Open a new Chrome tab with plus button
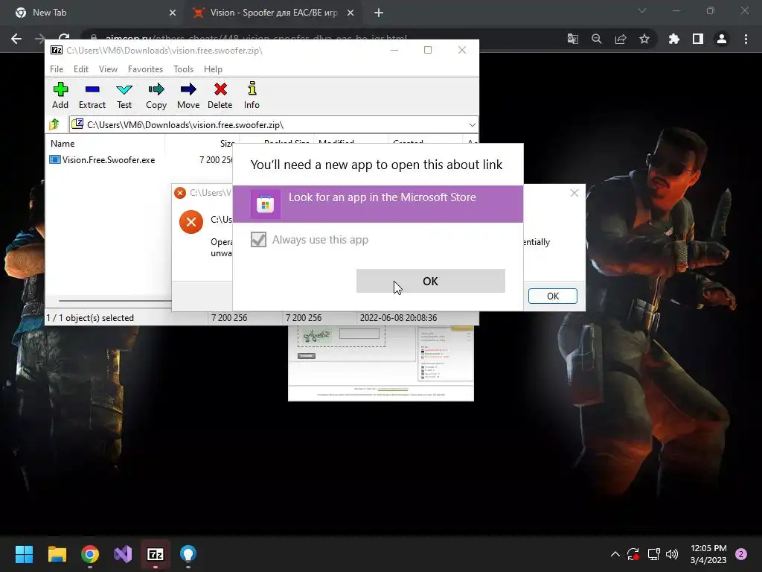 (x=379, y=13)
